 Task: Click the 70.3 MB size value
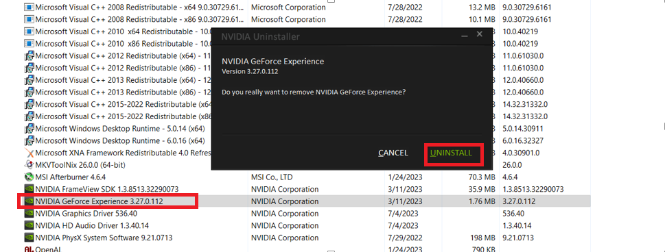click(481, 177)
